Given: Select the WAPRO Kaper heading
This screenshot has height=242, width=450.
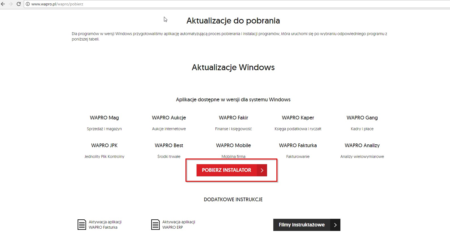Looking at the screenshot, I should pyautogui.click(x=298, y=118).
